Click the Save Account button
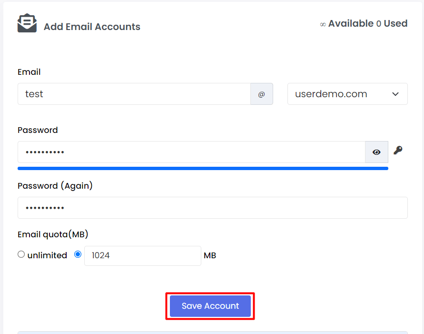Screen dimensions: 424x334 point(210,306)
